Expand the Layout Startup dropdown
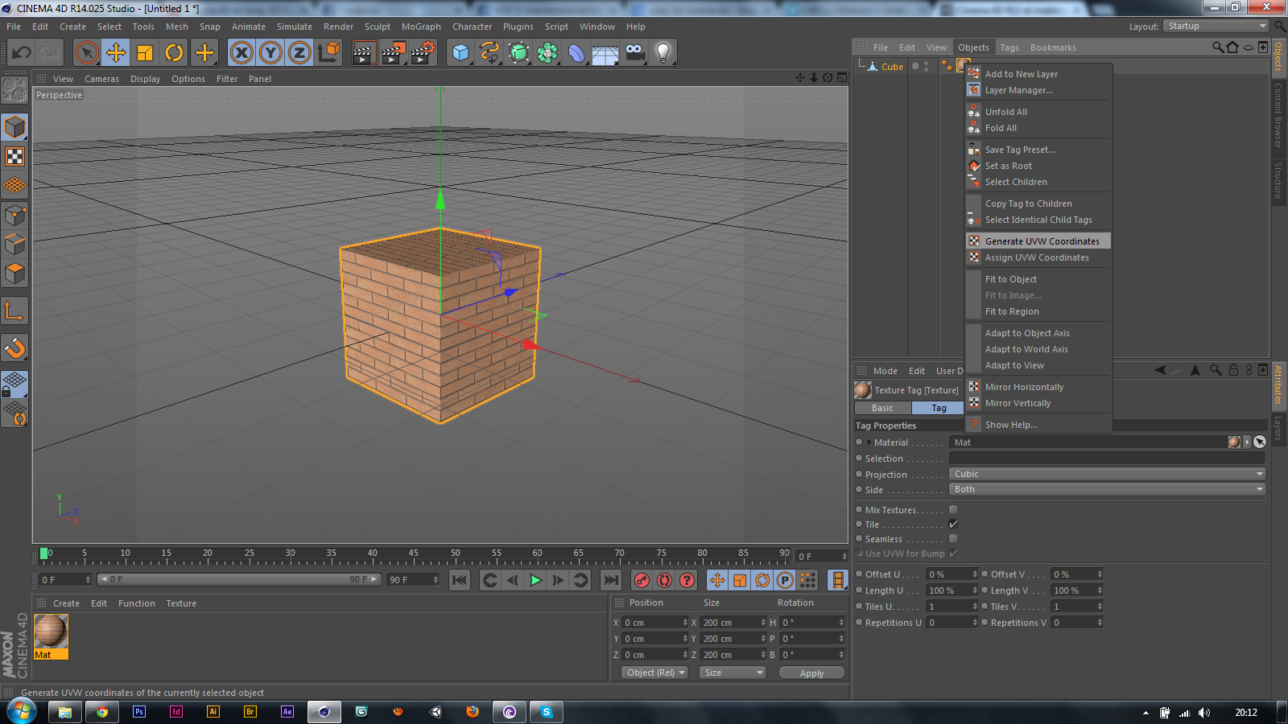Screen dimensions: 1288x724 click(1216, 26)
